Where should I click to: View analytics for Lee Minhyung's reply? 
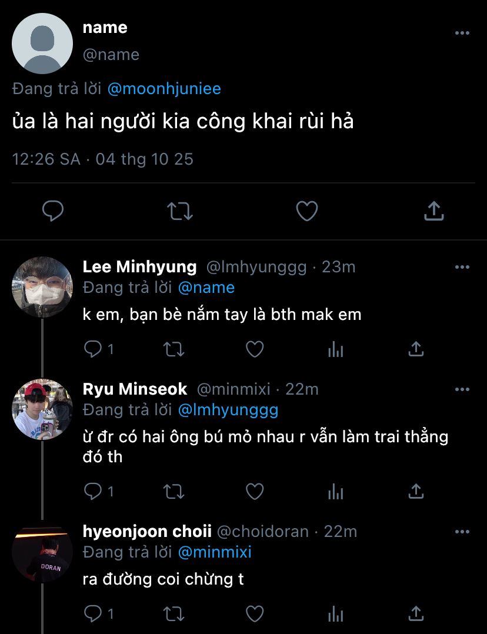pyautogui.click(x=335, y=349)
